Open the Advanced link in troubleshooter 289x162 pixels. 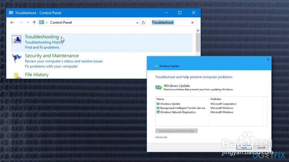click(x=161, y=137)
